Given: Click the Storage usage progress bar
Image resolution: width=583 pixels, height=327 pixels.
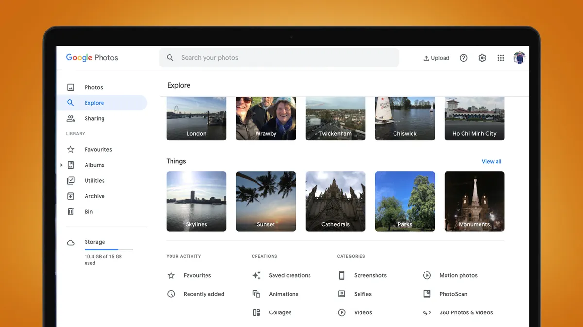Looking at the screenshot, I should [109, 249].
